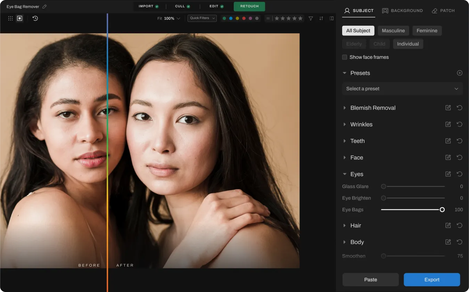
Task: Switch to the Background tab
Action: tap(402, 10)
